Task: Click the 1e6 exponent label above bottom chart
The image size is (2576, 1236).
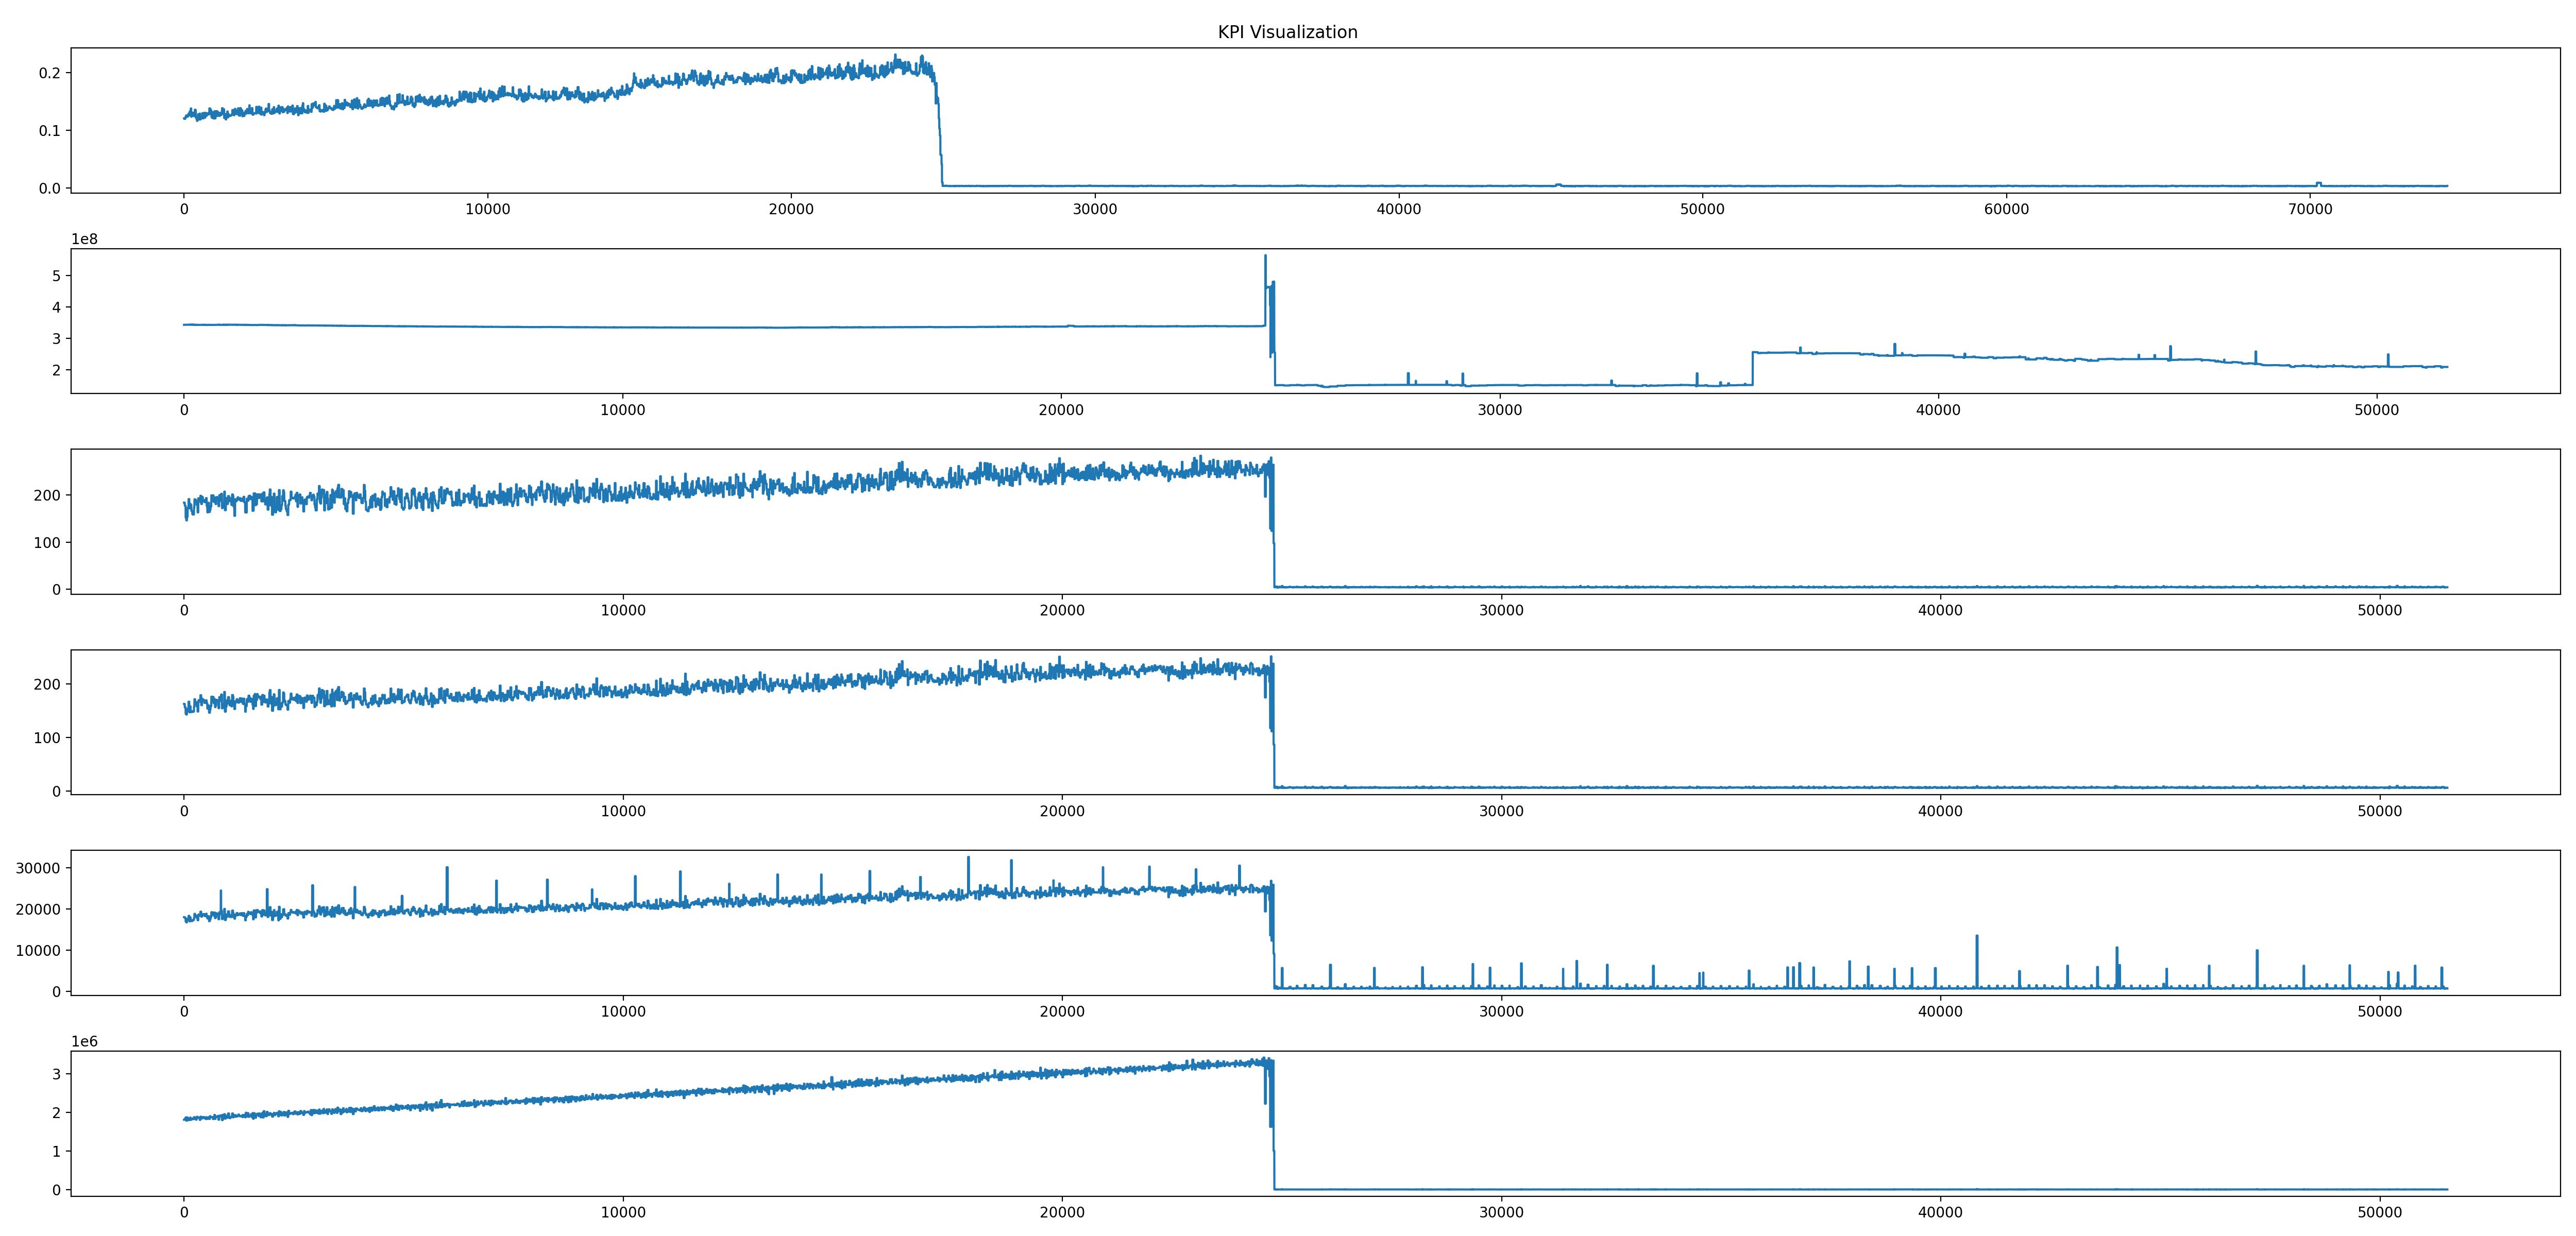Action: coord(84,1041)
